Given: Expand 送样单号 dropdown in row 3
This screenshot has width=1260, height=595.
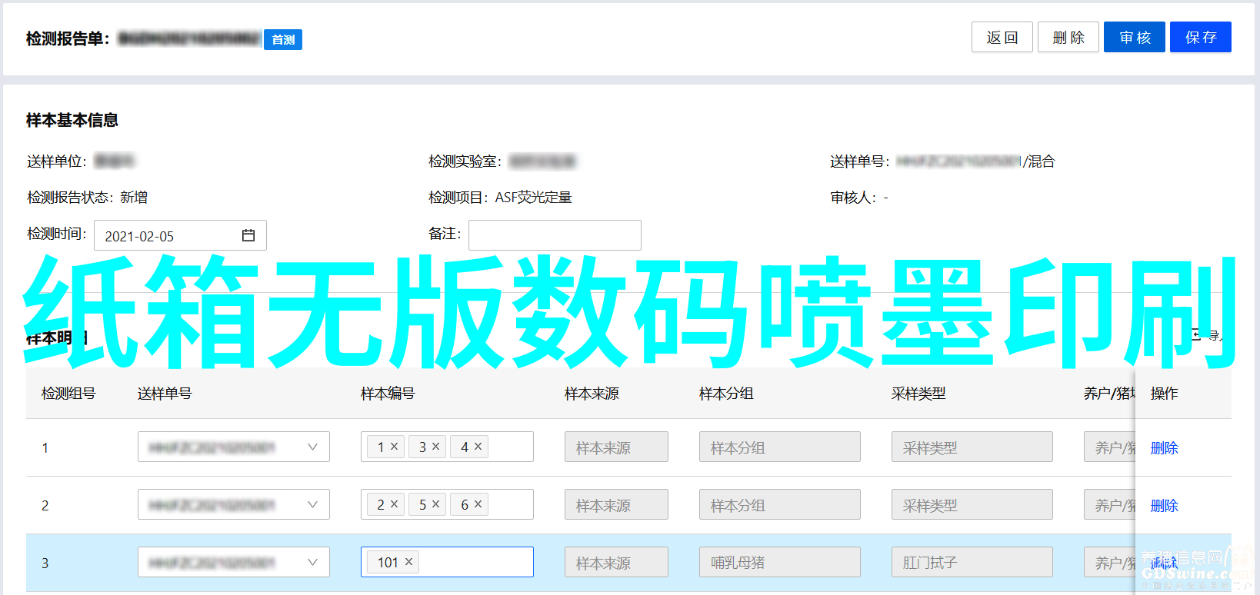Looking at the screenshot, I should tap(312, 562).
